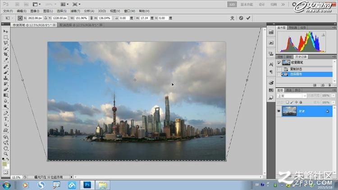338x190 pixels.
Task: Select the 3D Object Rotate tool
Action: click(5, 137)
